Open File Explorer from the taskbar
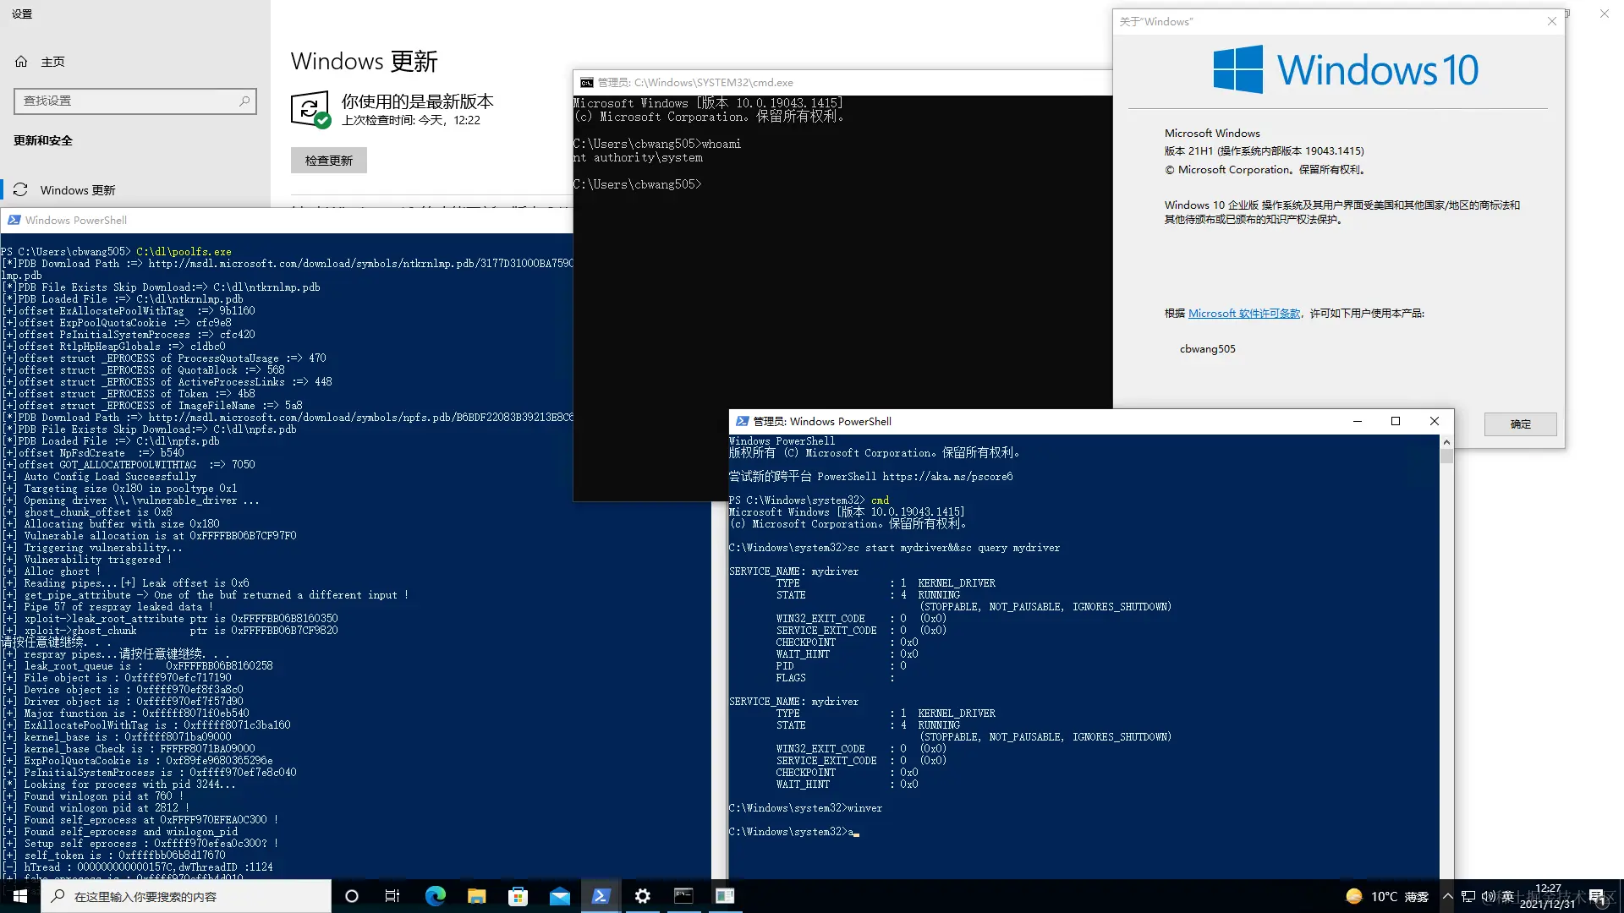Screen dimensions: 1624x913 coord(476,896)
